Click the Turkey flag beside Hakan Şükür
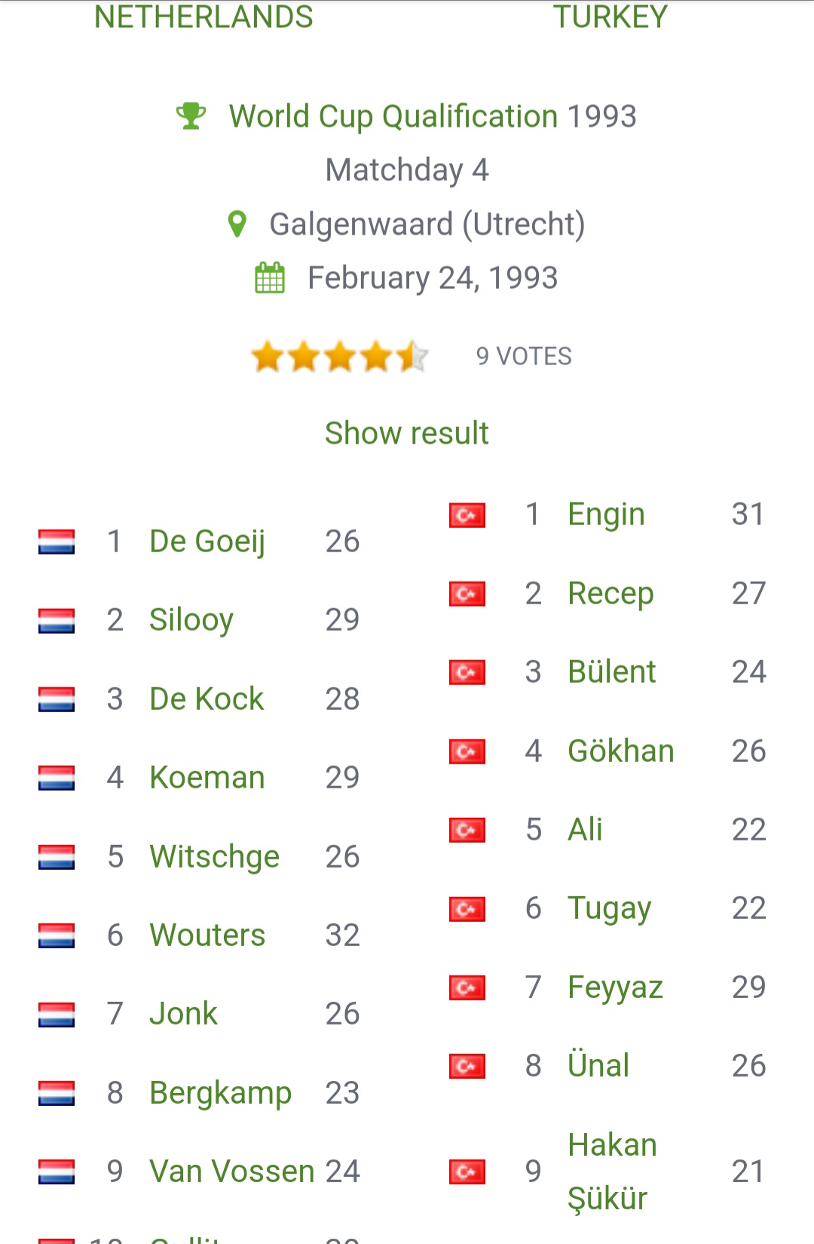 pyautogui.click(x=467, y=1172)
